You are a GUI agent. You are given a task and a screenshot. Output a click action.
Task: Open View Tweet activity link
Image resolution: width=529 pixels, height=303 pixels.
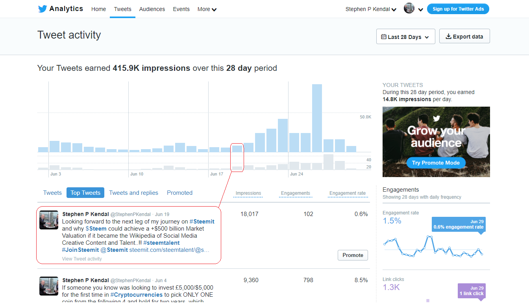click(82, 259)
